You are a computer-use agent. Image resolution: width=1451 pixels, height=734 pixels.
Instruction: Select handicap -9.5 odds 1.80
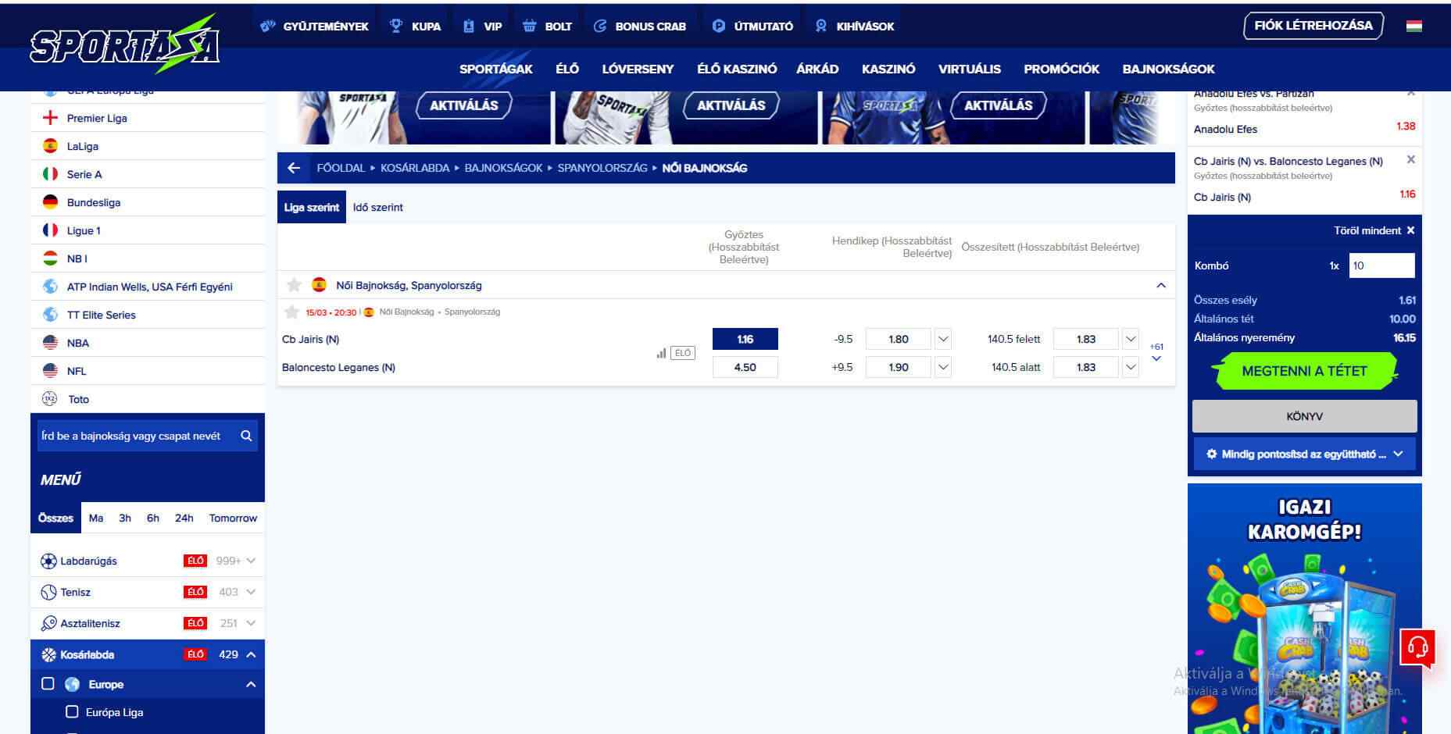click(899, 339)
